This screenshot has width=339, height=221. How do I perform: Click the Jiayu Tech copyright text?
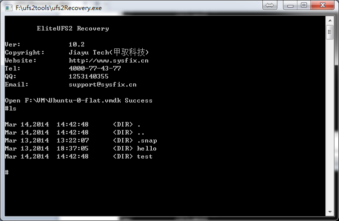coord(109,52)
